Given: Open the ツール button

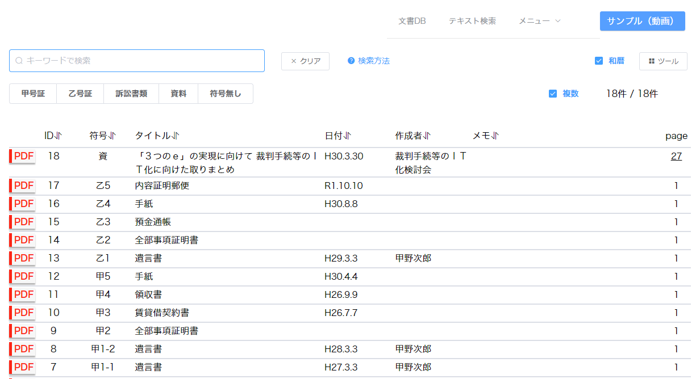Looking at the screenshot, I should pyautogui.click(x=663, y=61).
